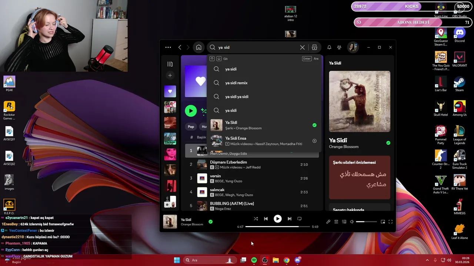Screen dimensions: 474x266
Task: Adjust the Spotify volume slider
Action: [x=366, y=222]
